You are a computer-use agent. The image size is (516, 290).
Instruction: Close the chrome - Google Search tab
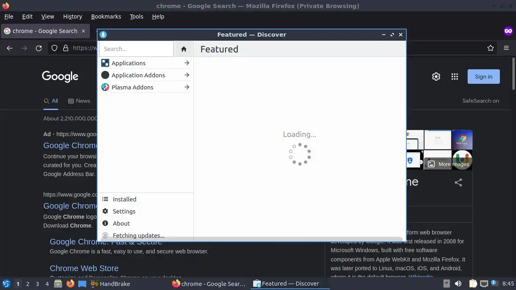(x=83, y=31)
